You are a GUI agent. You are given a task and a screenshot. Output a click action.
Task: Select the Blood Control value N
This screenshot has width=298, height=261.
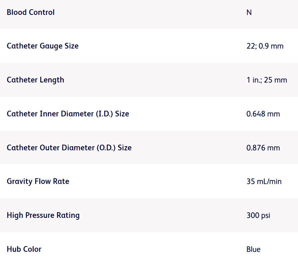point(249,12)
